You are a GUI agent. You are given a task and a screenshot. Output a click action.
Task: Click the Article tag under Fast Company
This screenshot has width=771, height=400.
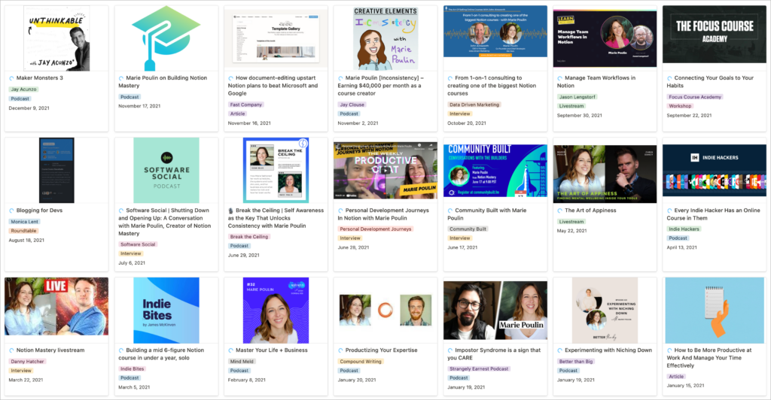click(x=237, y=114)
